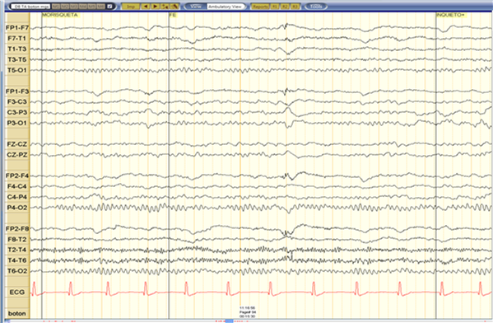Click the fourth yellow toolbar icon after Imp
The width and height of the screenshot is (493, 323).
coord(165,7)
